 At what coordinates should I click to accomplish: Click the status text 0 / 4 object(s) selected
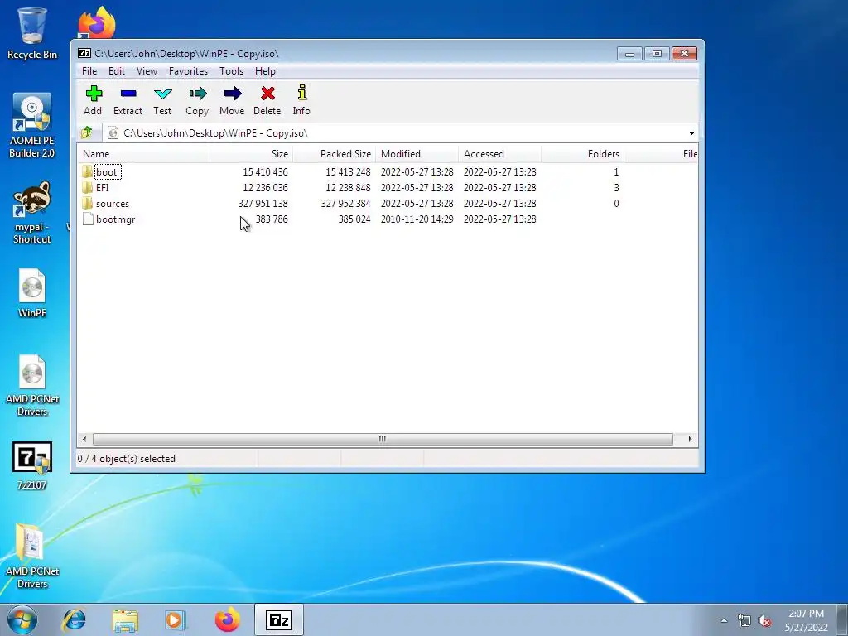127,459
